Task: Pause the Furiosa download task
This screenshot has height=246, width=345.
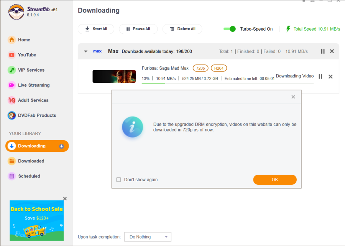Action: pos(320,77)
